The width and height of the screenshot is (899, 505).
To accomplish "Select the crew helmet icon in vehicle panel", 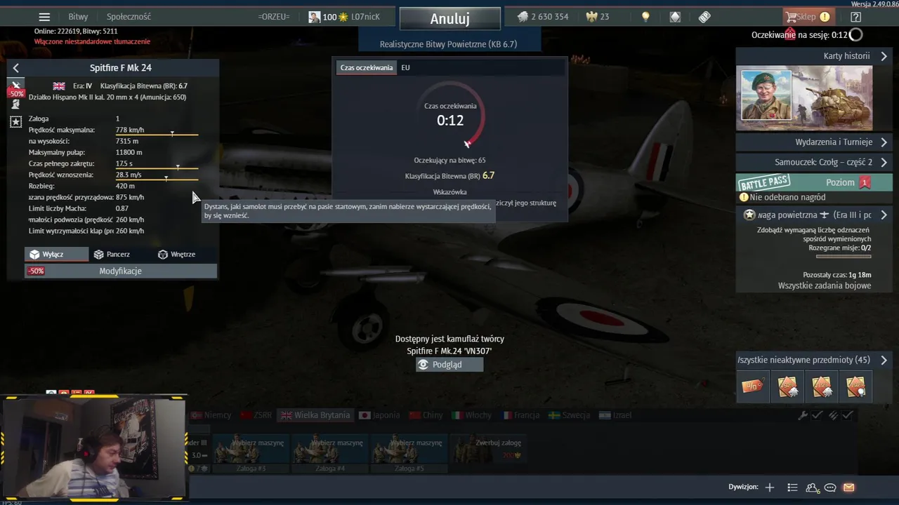I will click(x=15, y=105).
